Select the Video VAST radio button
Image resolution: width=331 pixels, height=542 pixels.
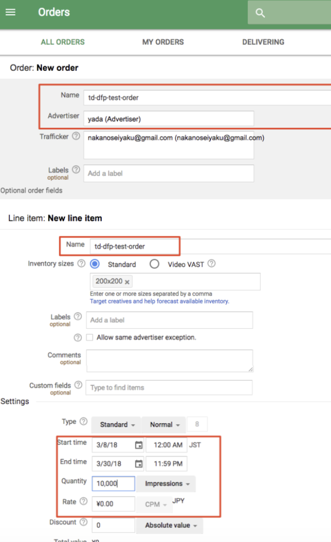click(154, 264)
